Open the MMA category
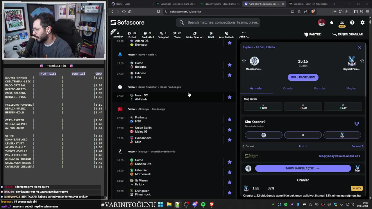This screenshot has width=372, height=209. pyautogui.click(x=211, y=35)
